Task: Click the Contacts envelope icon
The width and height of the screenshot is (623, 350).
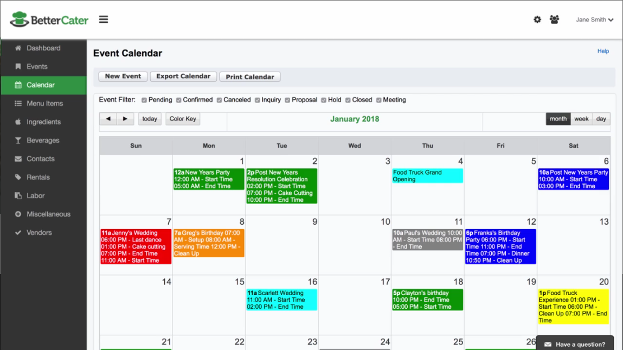Action: (18, 158)
